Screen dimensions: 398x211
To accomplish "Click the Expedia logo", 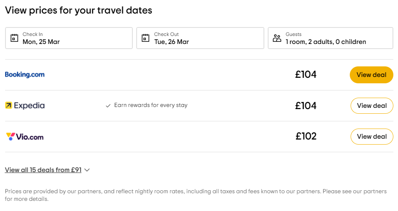I will [25, 106].
